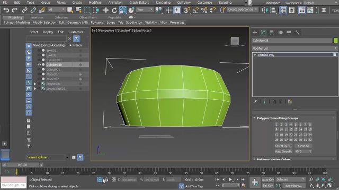The image size is (339, 190).
Task: Toggle the Selection Lock icon
Action: 106,179
